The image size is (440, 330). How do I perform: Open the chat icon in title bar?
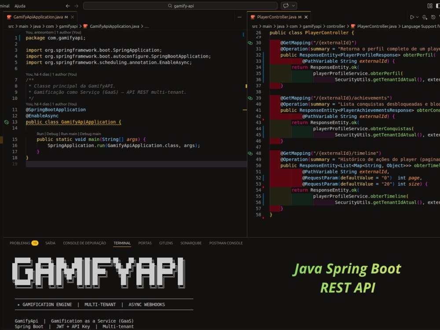pyautogui.click(x=286, y=6)
